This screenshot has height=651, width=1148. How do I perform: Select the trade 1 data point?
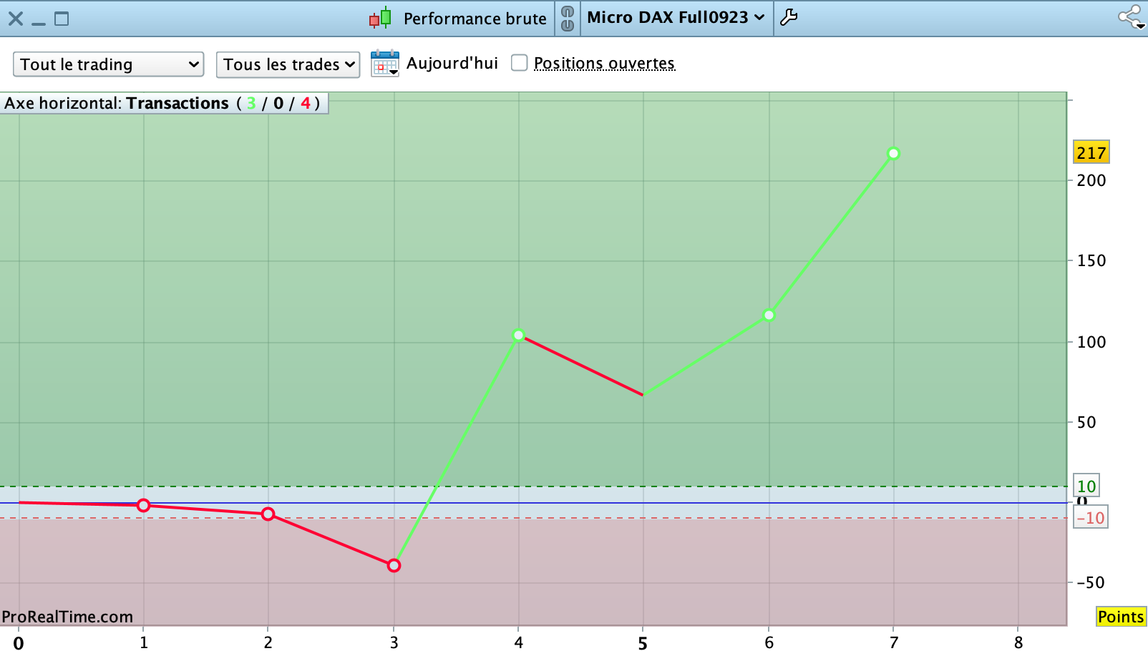143,505
